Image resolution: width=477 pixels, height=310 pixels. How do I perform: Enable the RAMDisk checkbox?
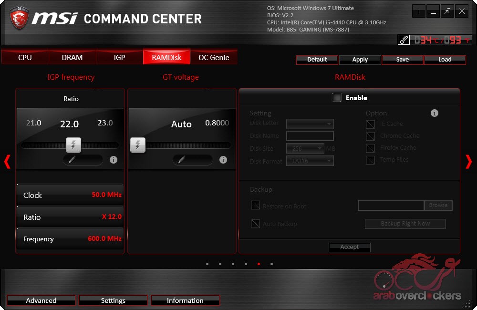(337, 98)
